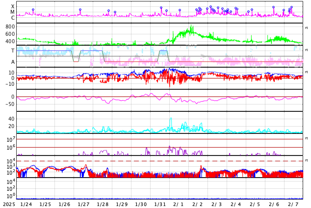Click the 2/ 6 date label
The height and width of the screenshot is (208, 311).
click(274, 204)
